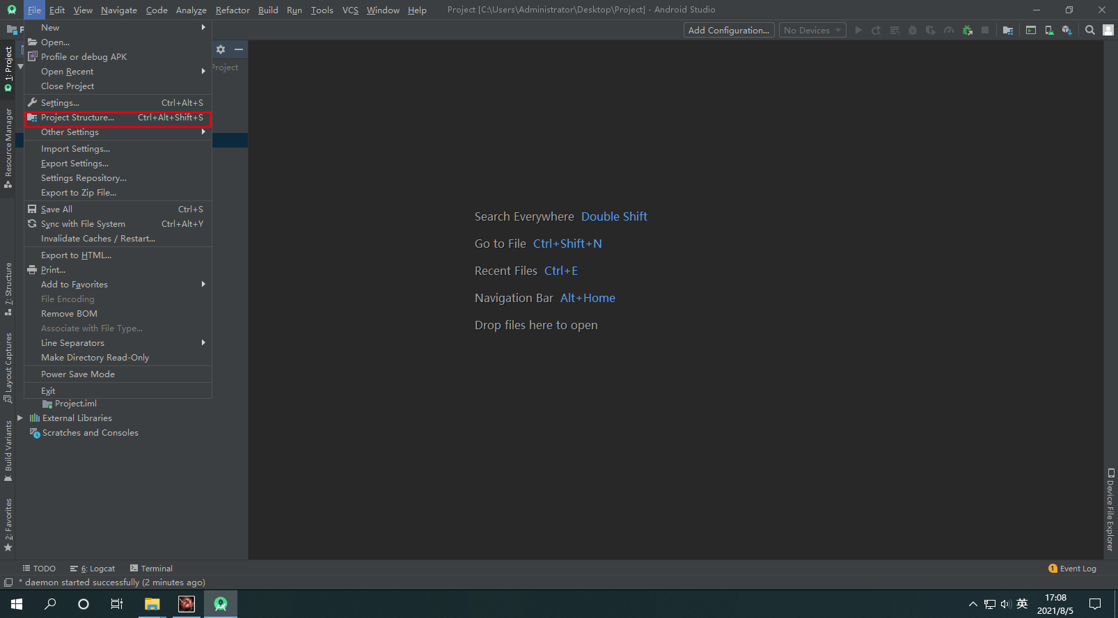
Task: Click Android Studio taskbar icon
Action: pyautogui.click(x=221, y=604)
